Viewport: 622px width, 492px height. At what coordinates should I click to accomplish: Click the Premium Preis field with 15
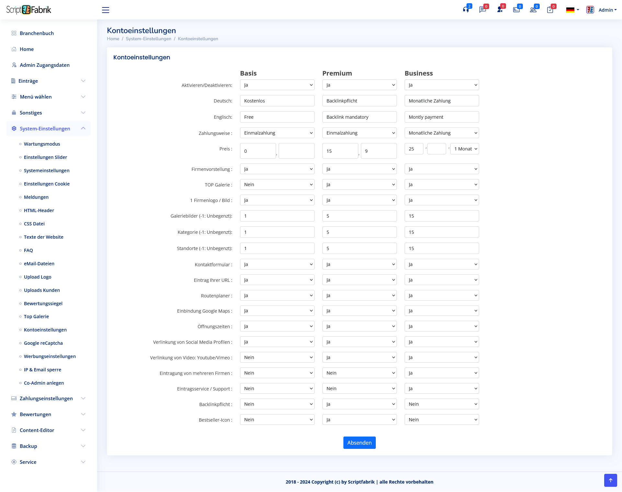(340, 151)
